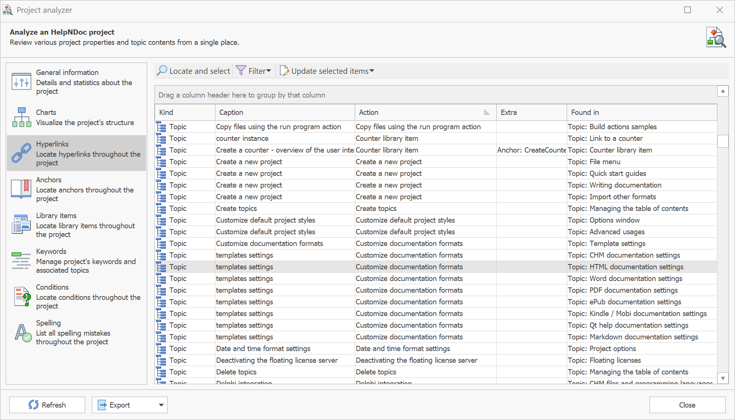Viewport: 735px width, 420px height.
Task: Select row found in Link to a counter
Action: (436, 138)
